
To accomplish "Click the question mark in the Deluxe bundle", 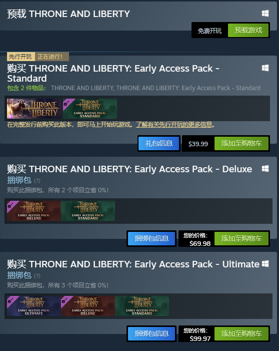I will pyautogui.click(x=37, y=181).
